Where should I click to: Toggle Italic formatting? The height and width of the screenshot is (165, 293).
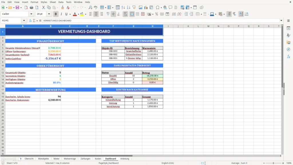61,14
